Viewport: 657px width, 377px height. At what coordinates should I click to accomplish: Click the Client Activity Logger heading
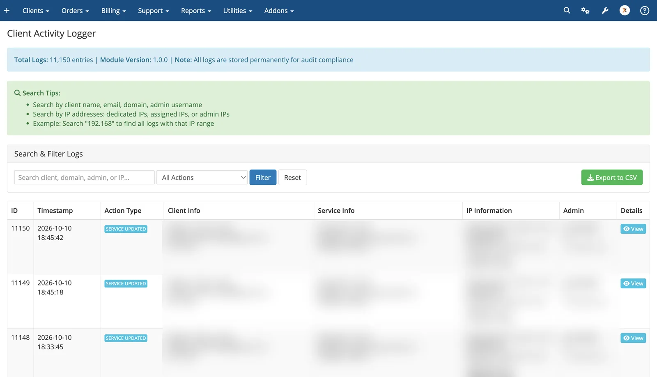click(x=51, y=34)
